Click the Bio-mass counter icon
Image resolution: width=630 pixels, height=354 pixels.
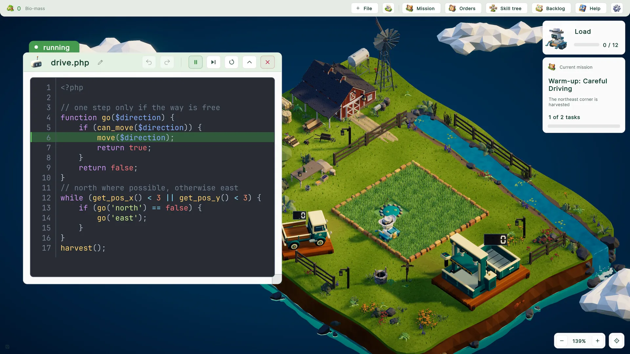tap(10, 8)
